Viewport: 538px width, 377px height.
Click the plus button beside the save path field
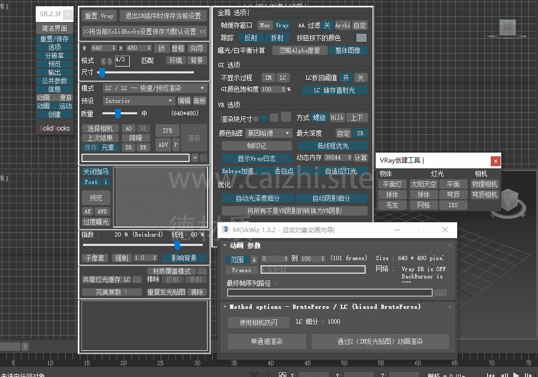[195, 157]
